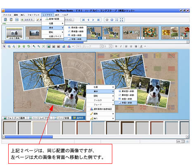The image size is (192, 165).
Task: Select the page 7 flowers thumbnail
Action: click(x=150, y=33)
